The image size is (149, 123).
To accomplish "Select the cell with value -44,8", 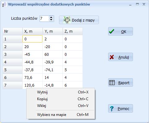I will click(x=32, y=62).
